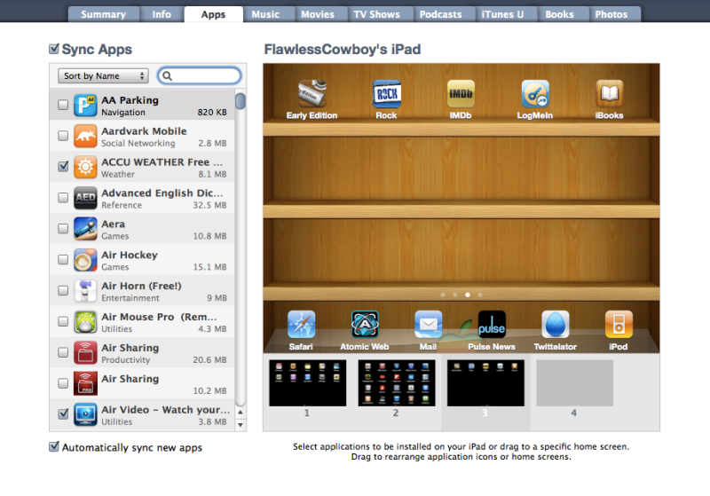The height and width of the screenshot is (496, 710).
Task: Open the Sort by Name dropdown
Action: coord(103,76)
